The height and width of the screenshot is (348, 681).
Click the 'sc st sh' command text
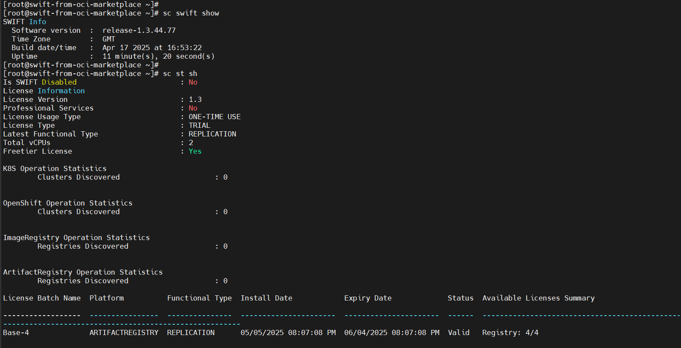[180, 73]
